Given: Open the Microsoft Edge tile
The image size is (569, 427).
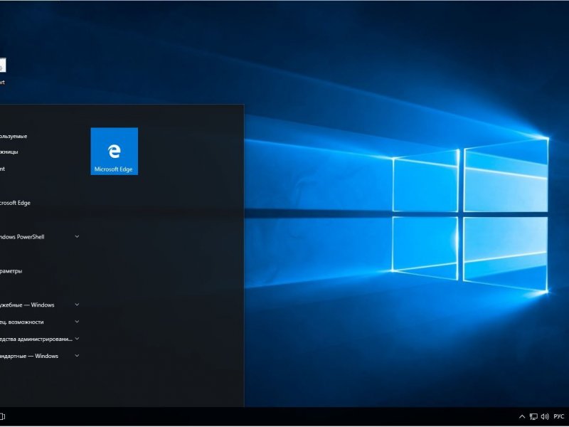Looking at the screenshot, I should coord(114,151).
